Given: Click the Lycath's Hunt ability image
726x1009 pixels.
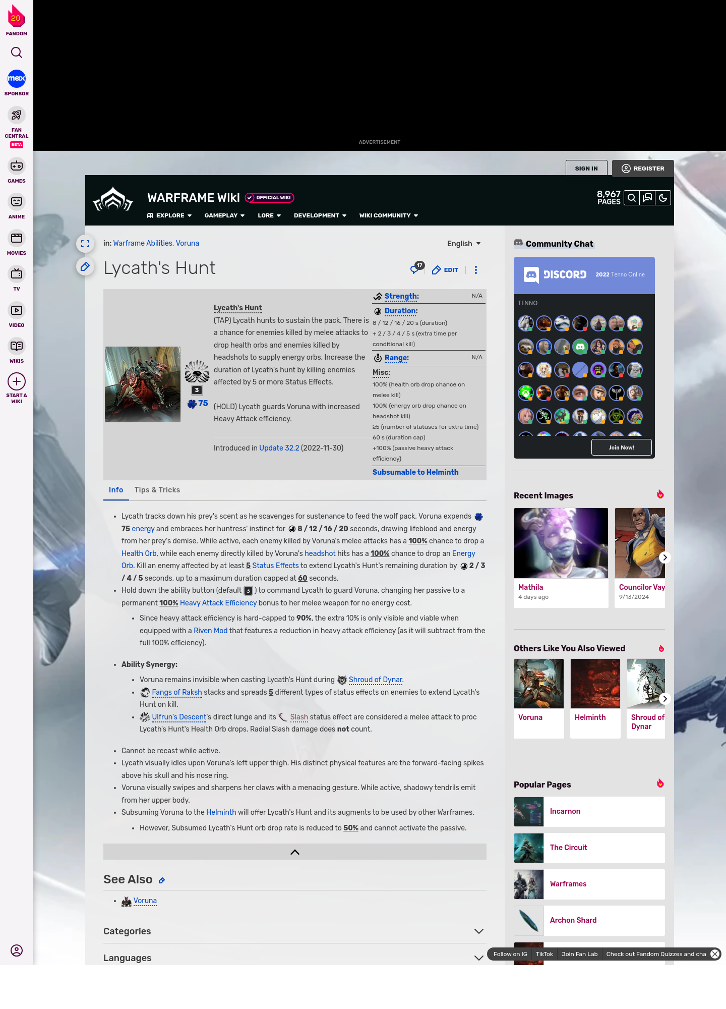Looking at the screenshot, I should [143, 384].
